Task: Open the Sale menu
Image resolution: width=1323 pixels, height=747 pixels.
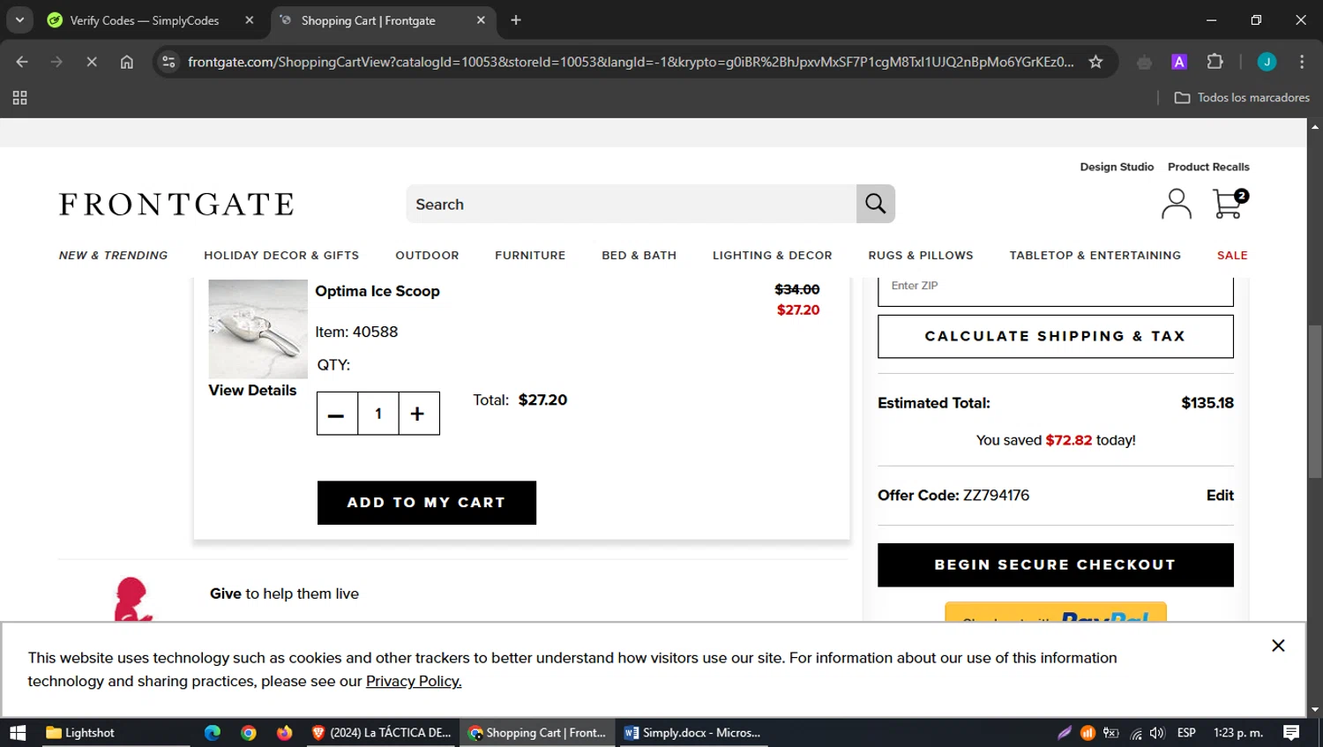Action: point(1232,256)
